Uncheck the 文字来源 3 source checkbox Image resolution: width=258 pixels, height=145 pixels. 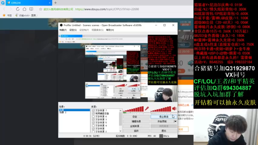click(x=93, y=120)
